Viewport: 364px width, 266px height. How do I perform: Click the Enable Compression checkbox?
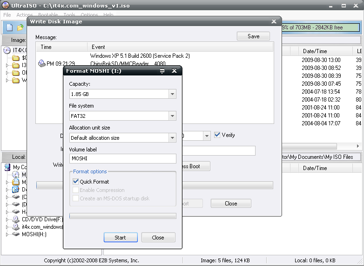76,190
